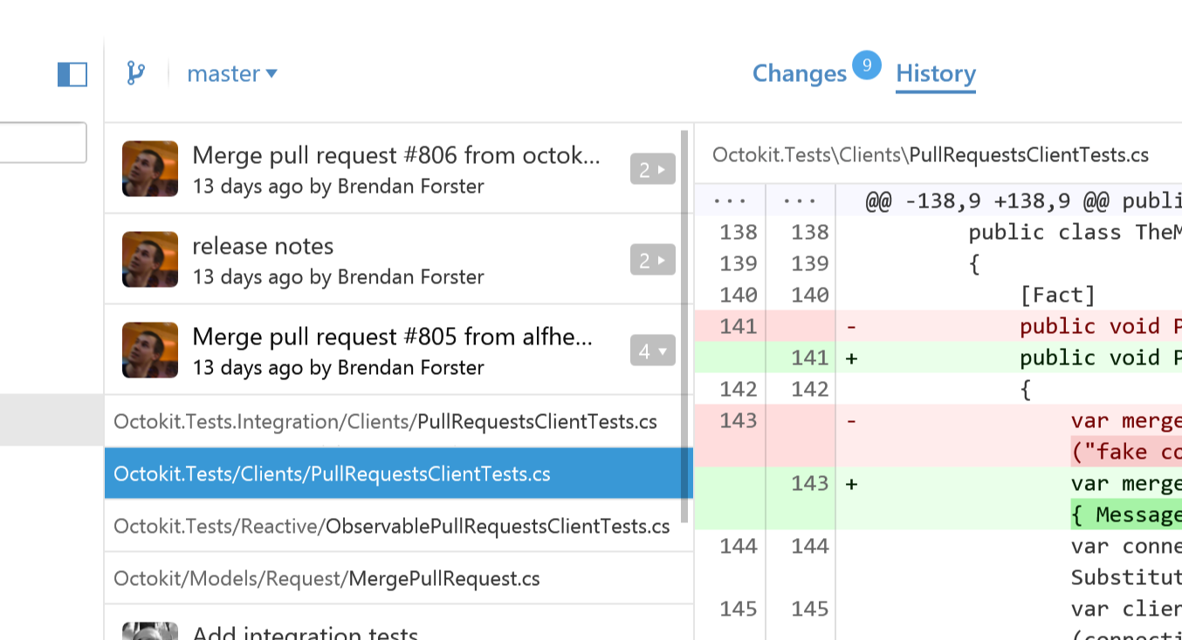The width and height of the screenshot is (1182, 640).
Task: Click the commit list scrollbar
Action: pyautogui.click(x=685, y=327)
